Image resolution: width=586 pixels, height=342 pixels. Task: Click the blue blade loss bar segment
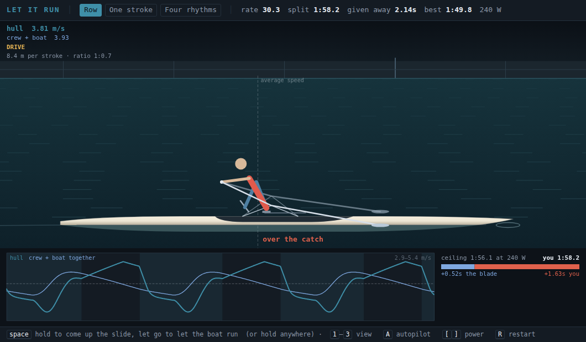458,266
